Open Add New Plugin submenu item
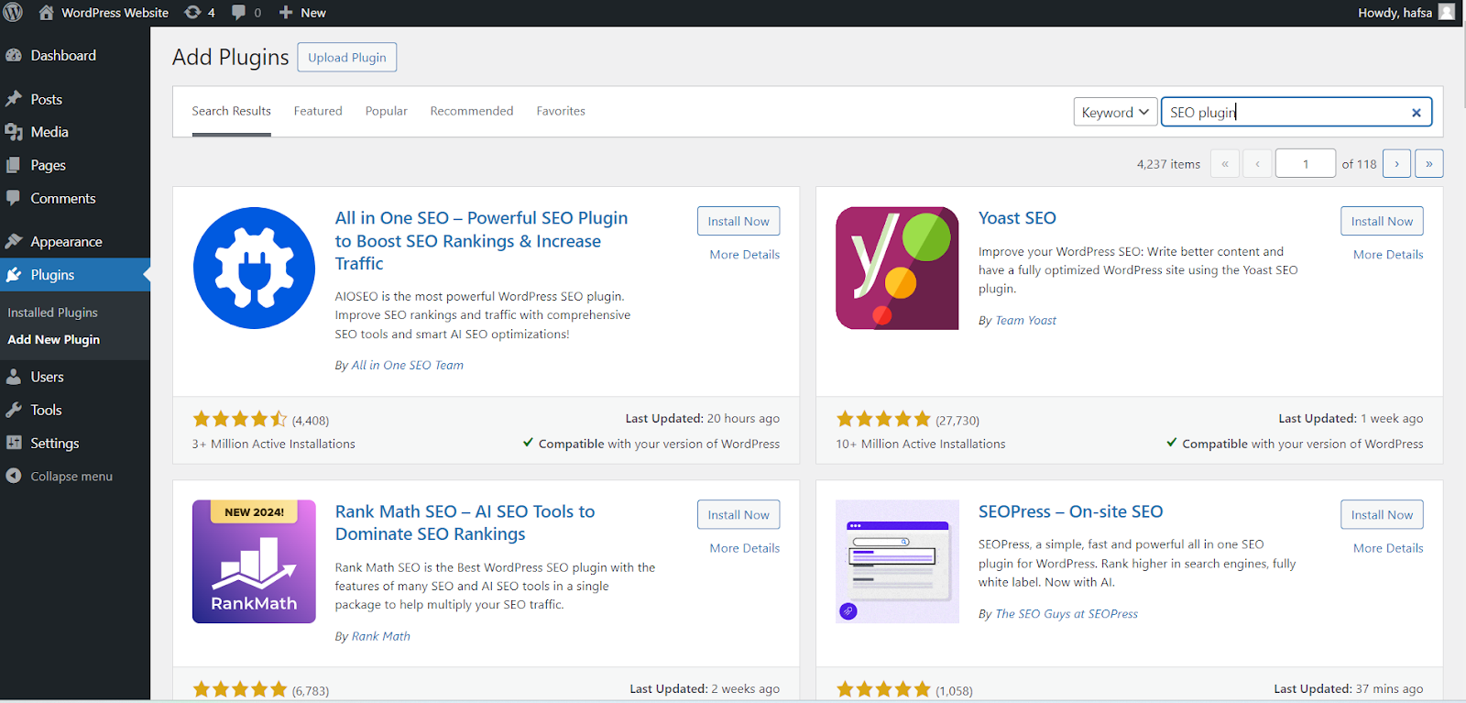Viewport: 1466px width, 703px height. 54,339
